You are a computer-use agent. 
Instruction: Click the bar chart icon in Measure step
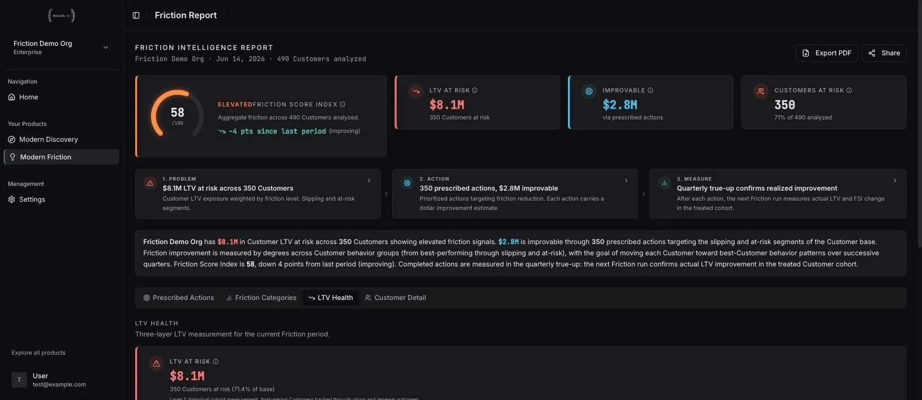[x=664, y=183]
